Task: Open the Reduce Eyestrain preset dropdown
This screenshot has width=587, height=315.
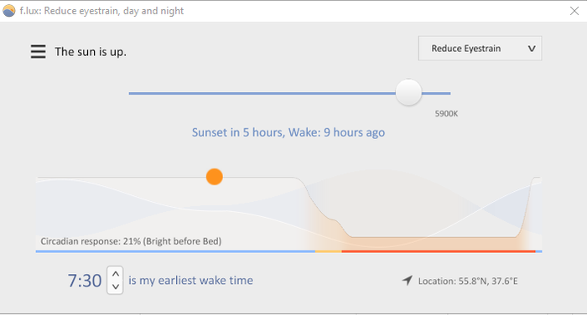Action: coord(480,49)
